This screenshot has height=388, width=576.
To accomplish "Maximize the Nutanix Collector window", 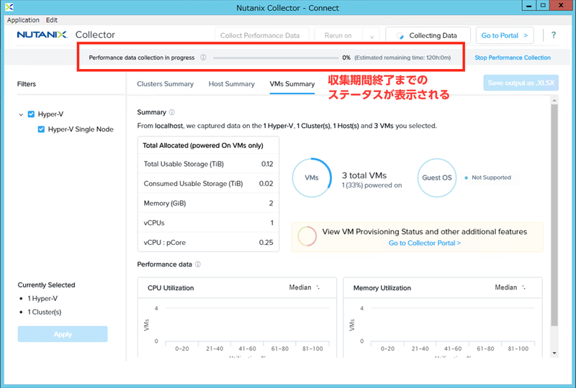I will pos(543,5).
